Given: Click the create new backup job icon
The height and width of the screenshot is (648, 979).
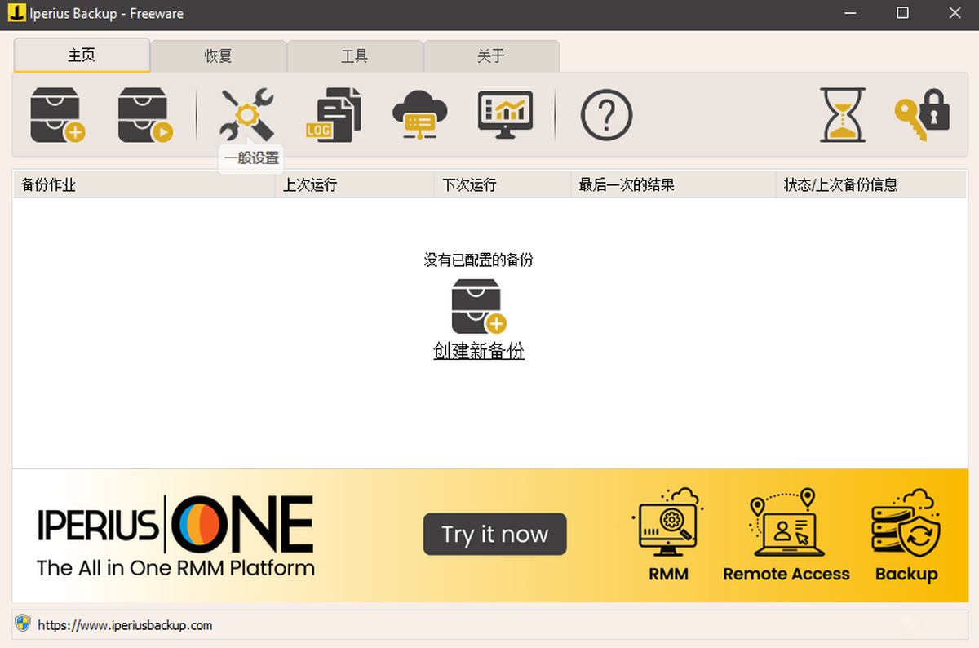Looking at the screenshot, I should 57,115.
